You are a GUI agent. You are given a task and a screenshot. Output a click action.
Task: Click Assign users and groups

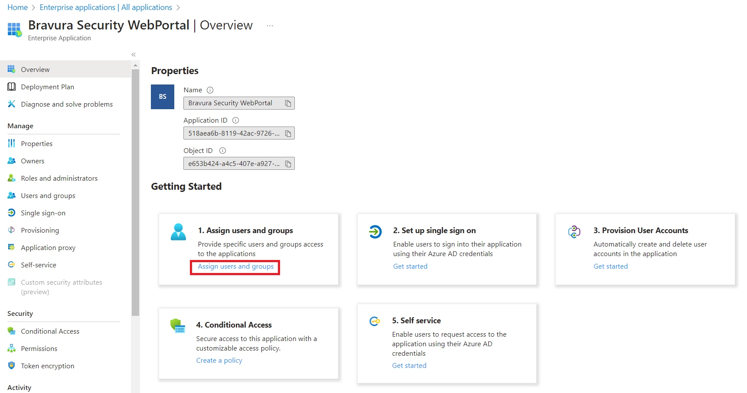pos(235,266)
